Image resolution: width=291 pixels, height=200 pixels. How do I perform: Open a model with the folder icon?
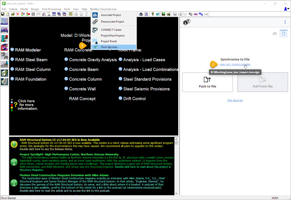13,14
